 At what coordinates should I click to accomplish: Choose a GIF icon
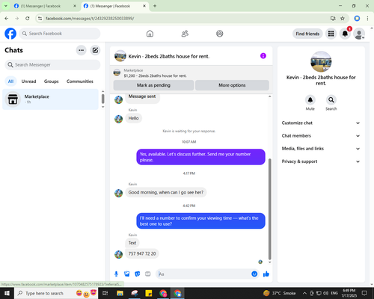tap(148, 274)
